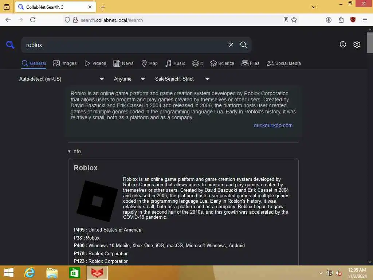This screenshot has width=373, height=280.
Task: Show hidden system tray icons
Action: 321,273
